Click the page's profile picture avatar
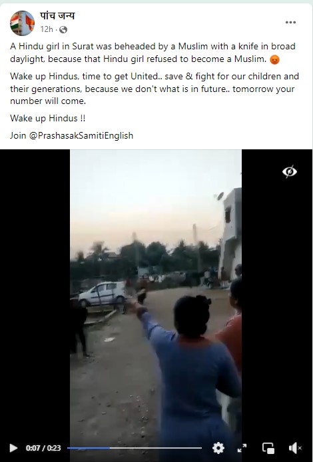The width and height of the screenshot is (313, 462). coord(22,23)
